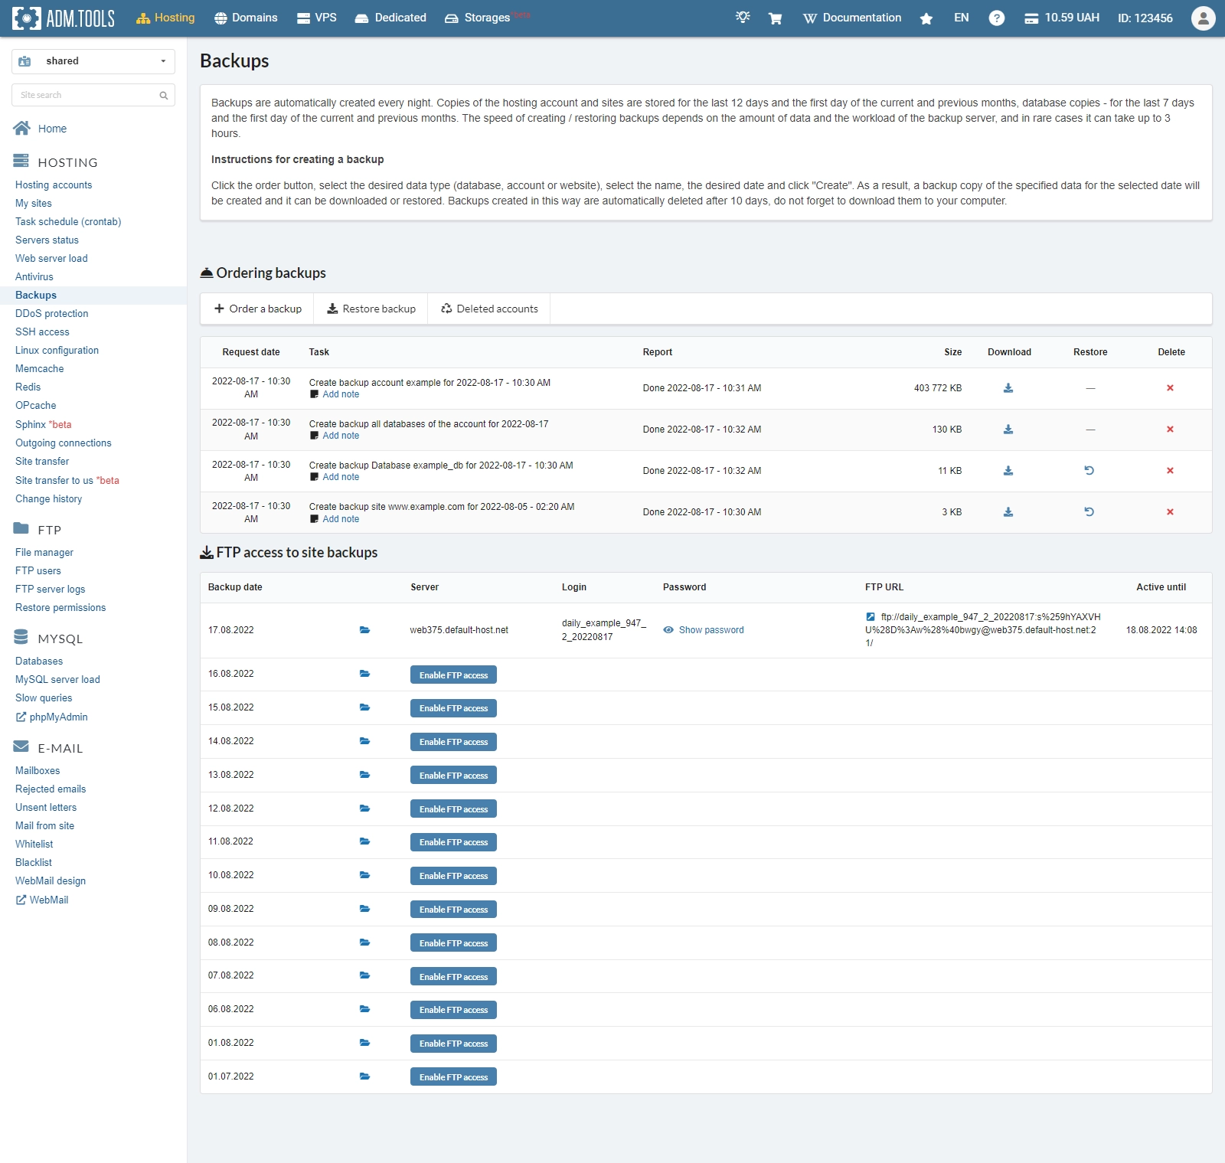Toggle the light bulb theme icon

[742, 18]
